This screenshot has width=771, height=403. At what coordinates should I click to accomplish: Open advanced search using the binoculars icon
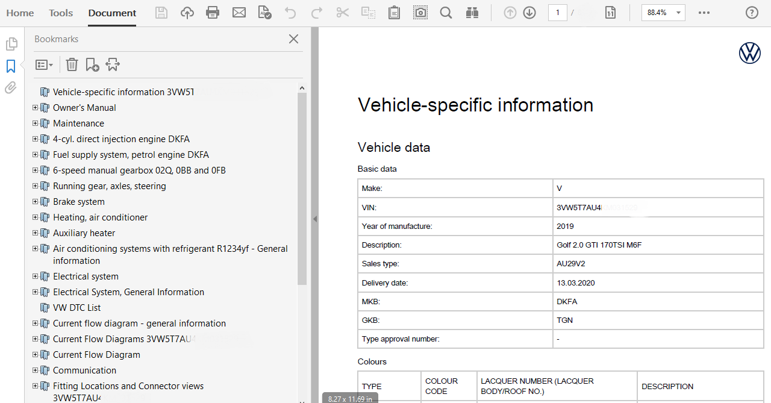coord(472,12)
